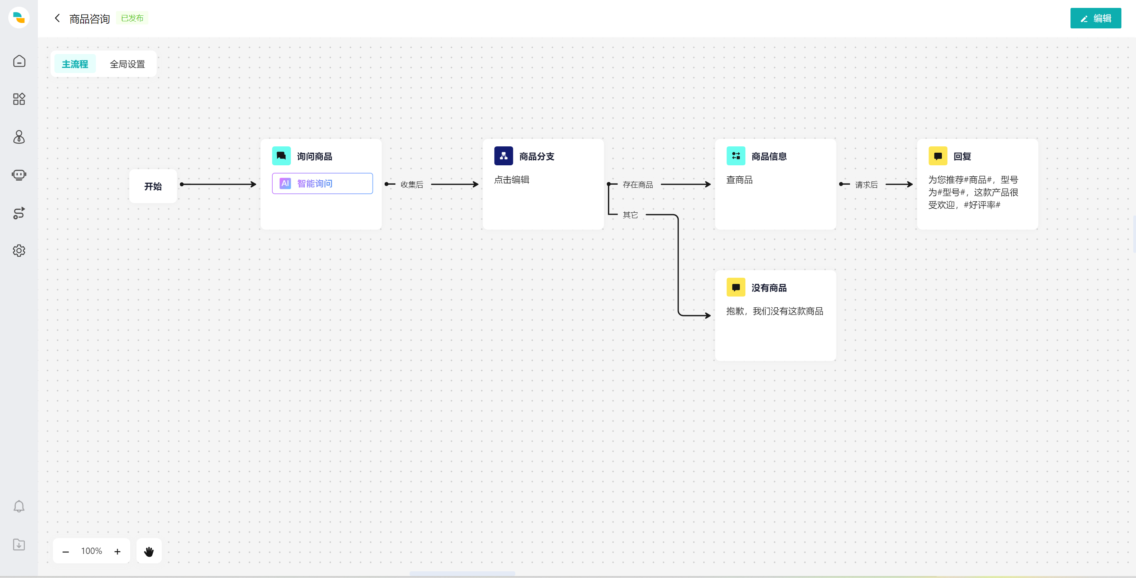Screen dimensions: 1136x578
Task: Click the message icon of 回复 node
Action: (938, 156)
